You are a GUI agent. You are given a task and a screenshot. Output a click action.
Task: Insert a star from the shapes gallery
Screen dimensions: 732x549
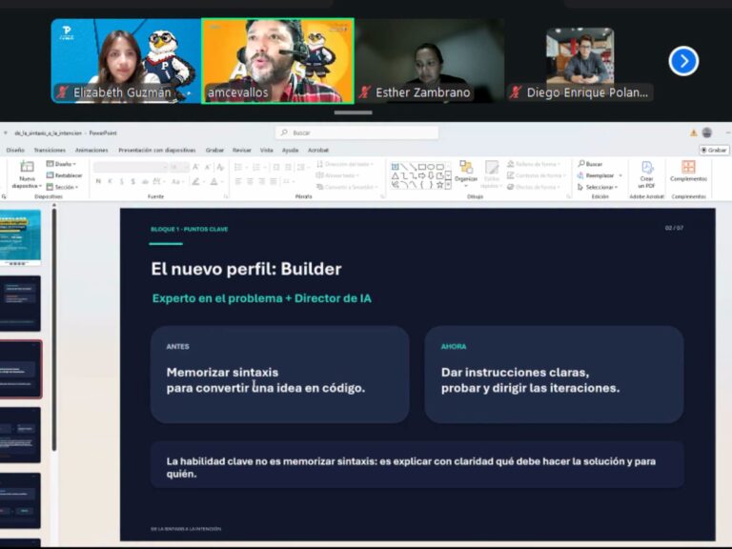(x=439, y=185)
